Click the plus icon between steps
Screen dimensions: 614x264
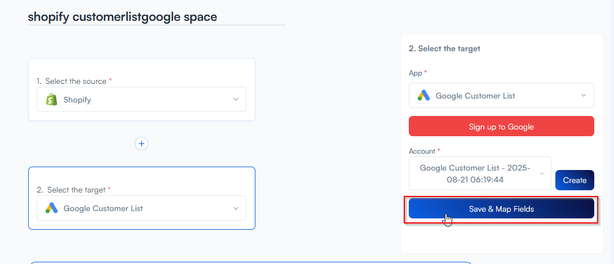tap(142, 144)
